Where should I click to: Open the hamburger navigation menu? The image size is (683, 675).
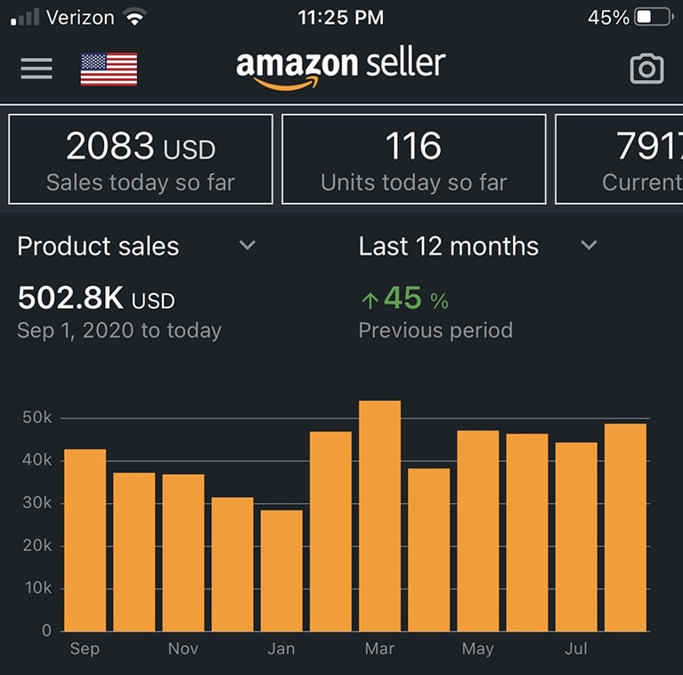pos(37,69)
